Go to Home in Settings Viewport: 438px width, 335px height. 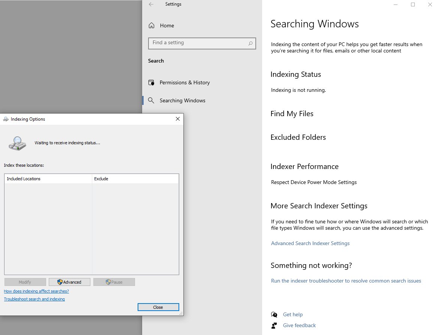167,26
